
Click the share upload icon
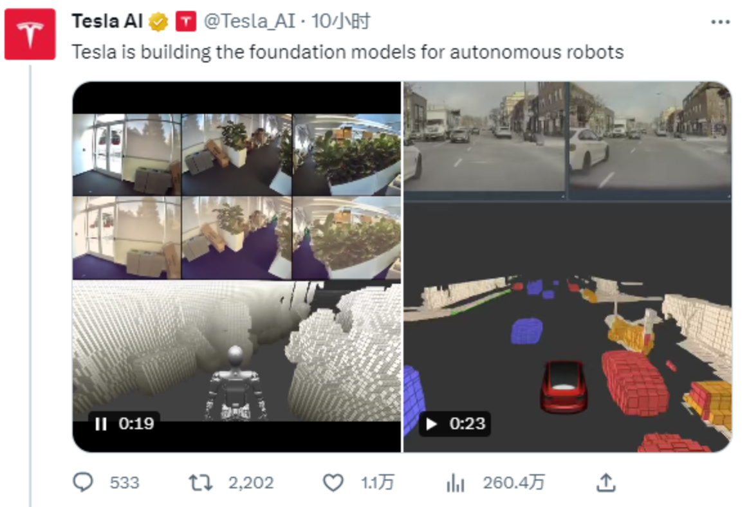pos(606,483)
